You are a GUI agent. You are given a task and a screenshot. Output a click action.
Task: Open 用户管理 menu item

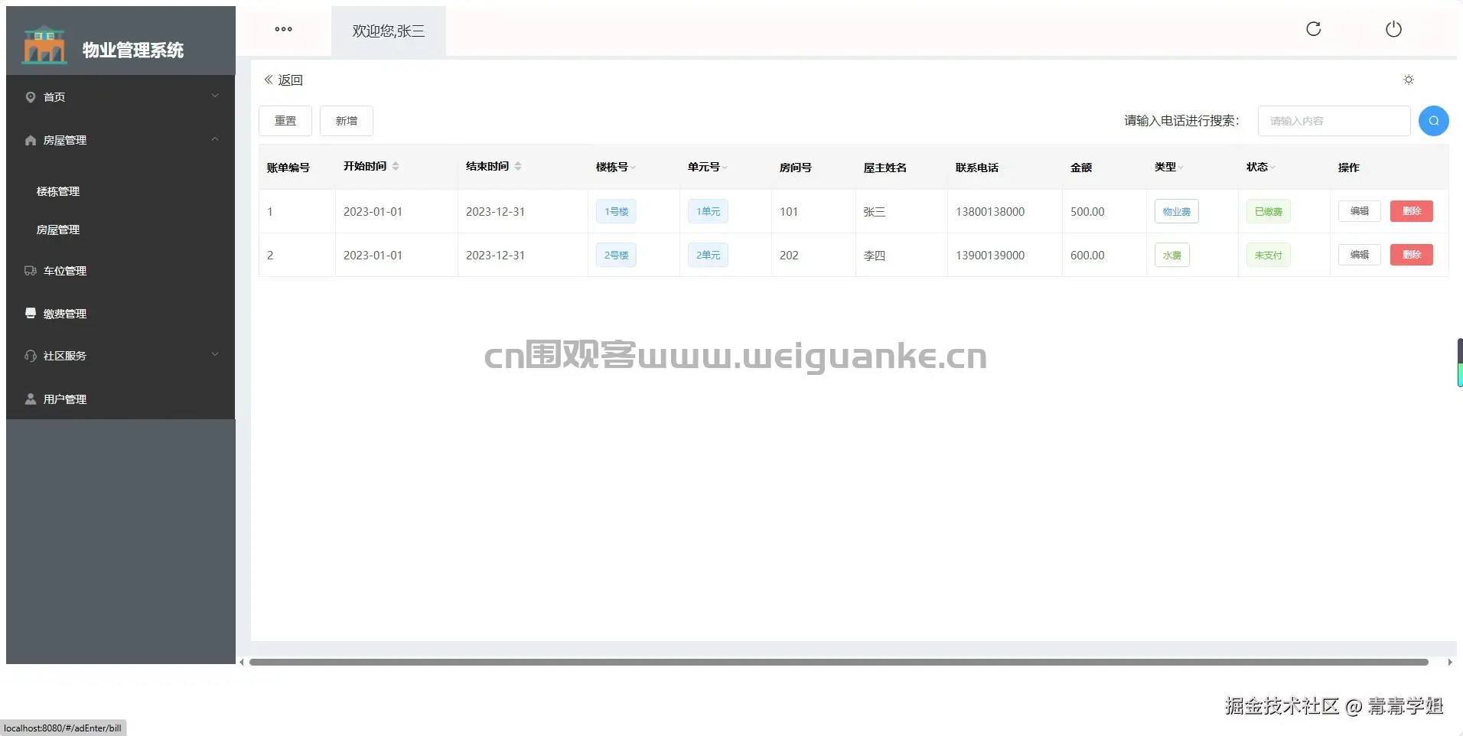120,399
